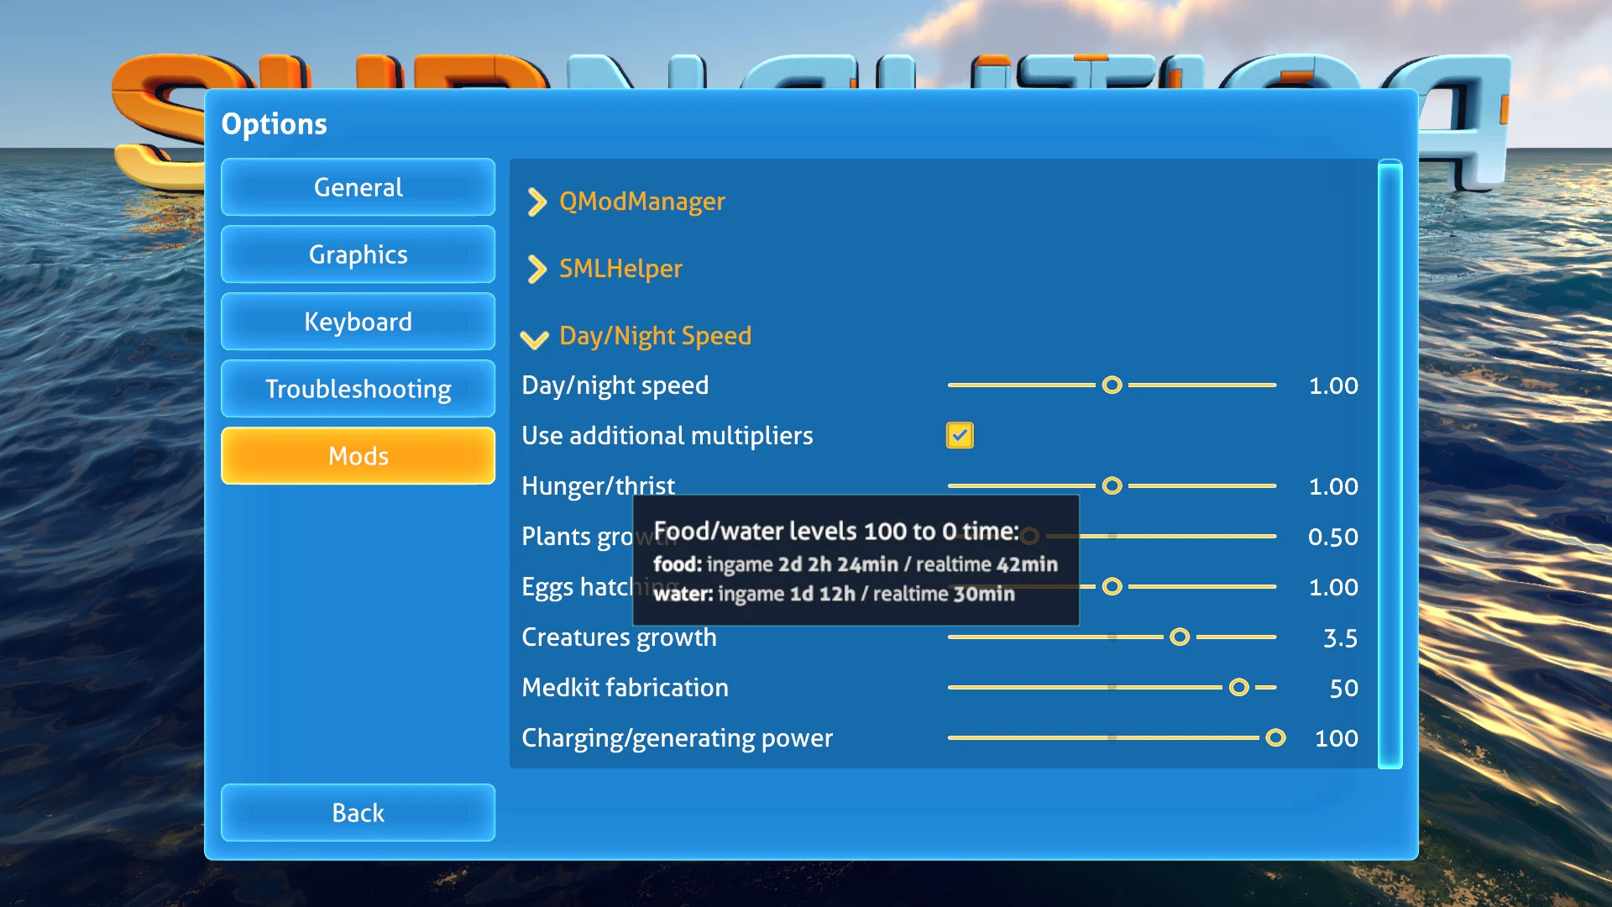Select the Mods tab

click(x=358, y=456)
